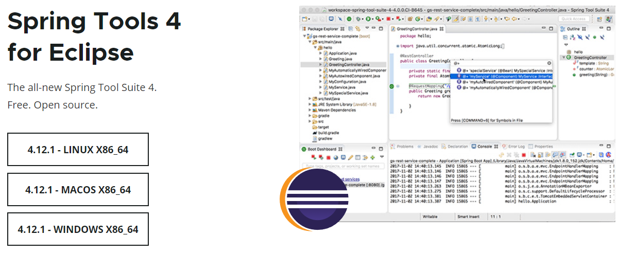Choose 'myService' entry in the symbols popup
Screen dimensions: 636x254
pos(502,76)
